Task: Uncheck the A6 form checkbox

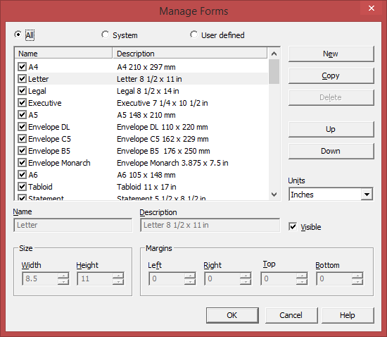Action: point(23,175)
